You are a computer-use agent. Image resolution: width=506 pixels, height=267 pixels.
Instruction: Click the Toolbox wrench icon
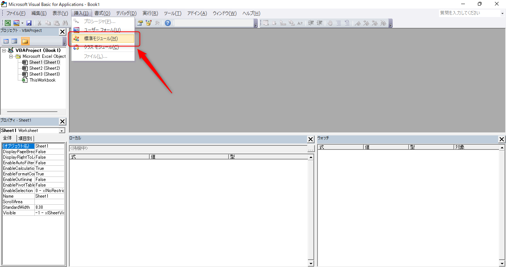[x=157, y=23]
